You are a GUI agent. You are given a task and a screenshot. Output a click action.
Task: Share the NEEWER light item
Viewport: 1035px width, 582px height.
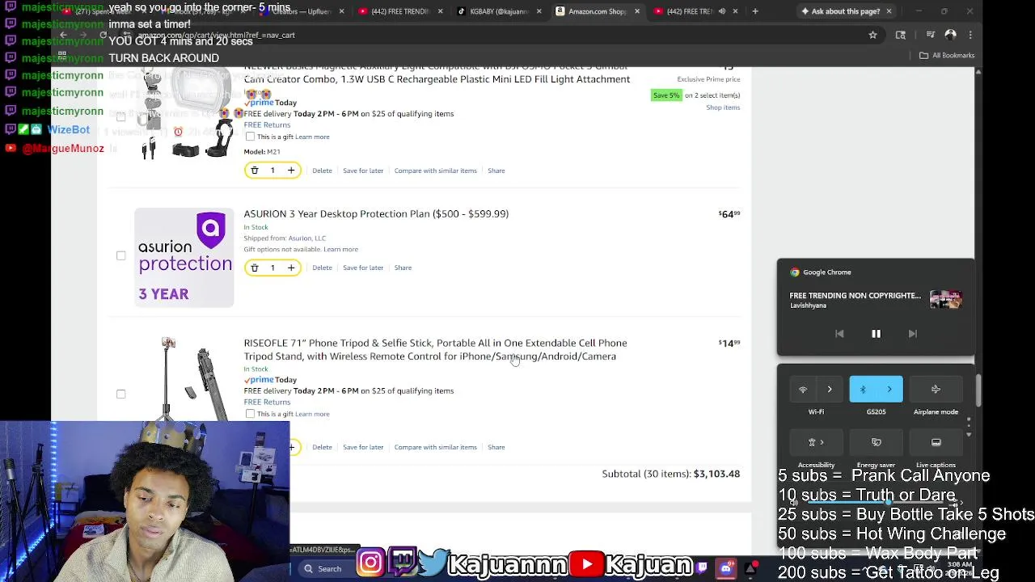(x=496, y=171)
